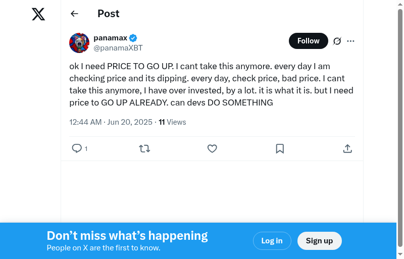The image size is (404, 259).
Task: Share the post via the upload icon
Action: point(347,148)
